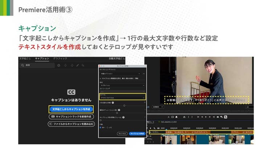Open the caption preset dropdown in dialog
This screenshot has width=272, height=153.
(120, 74)
